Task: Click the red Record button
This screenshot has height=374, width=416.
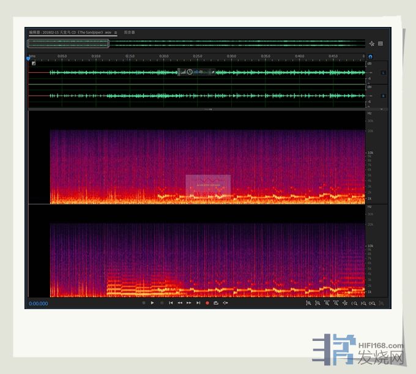Action: click(x=207, y=303)
